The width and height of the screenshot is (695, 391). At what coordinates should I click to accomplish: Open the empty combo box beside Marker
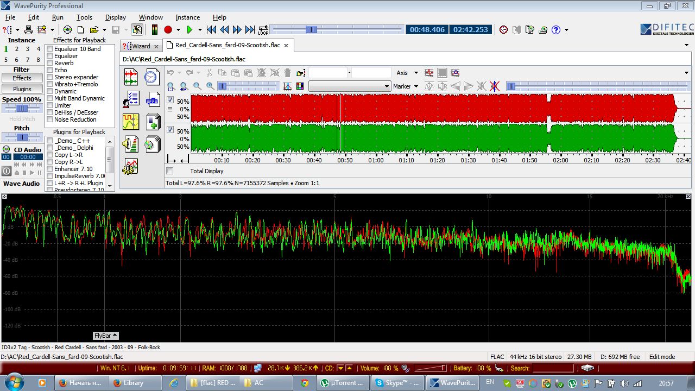350,86
